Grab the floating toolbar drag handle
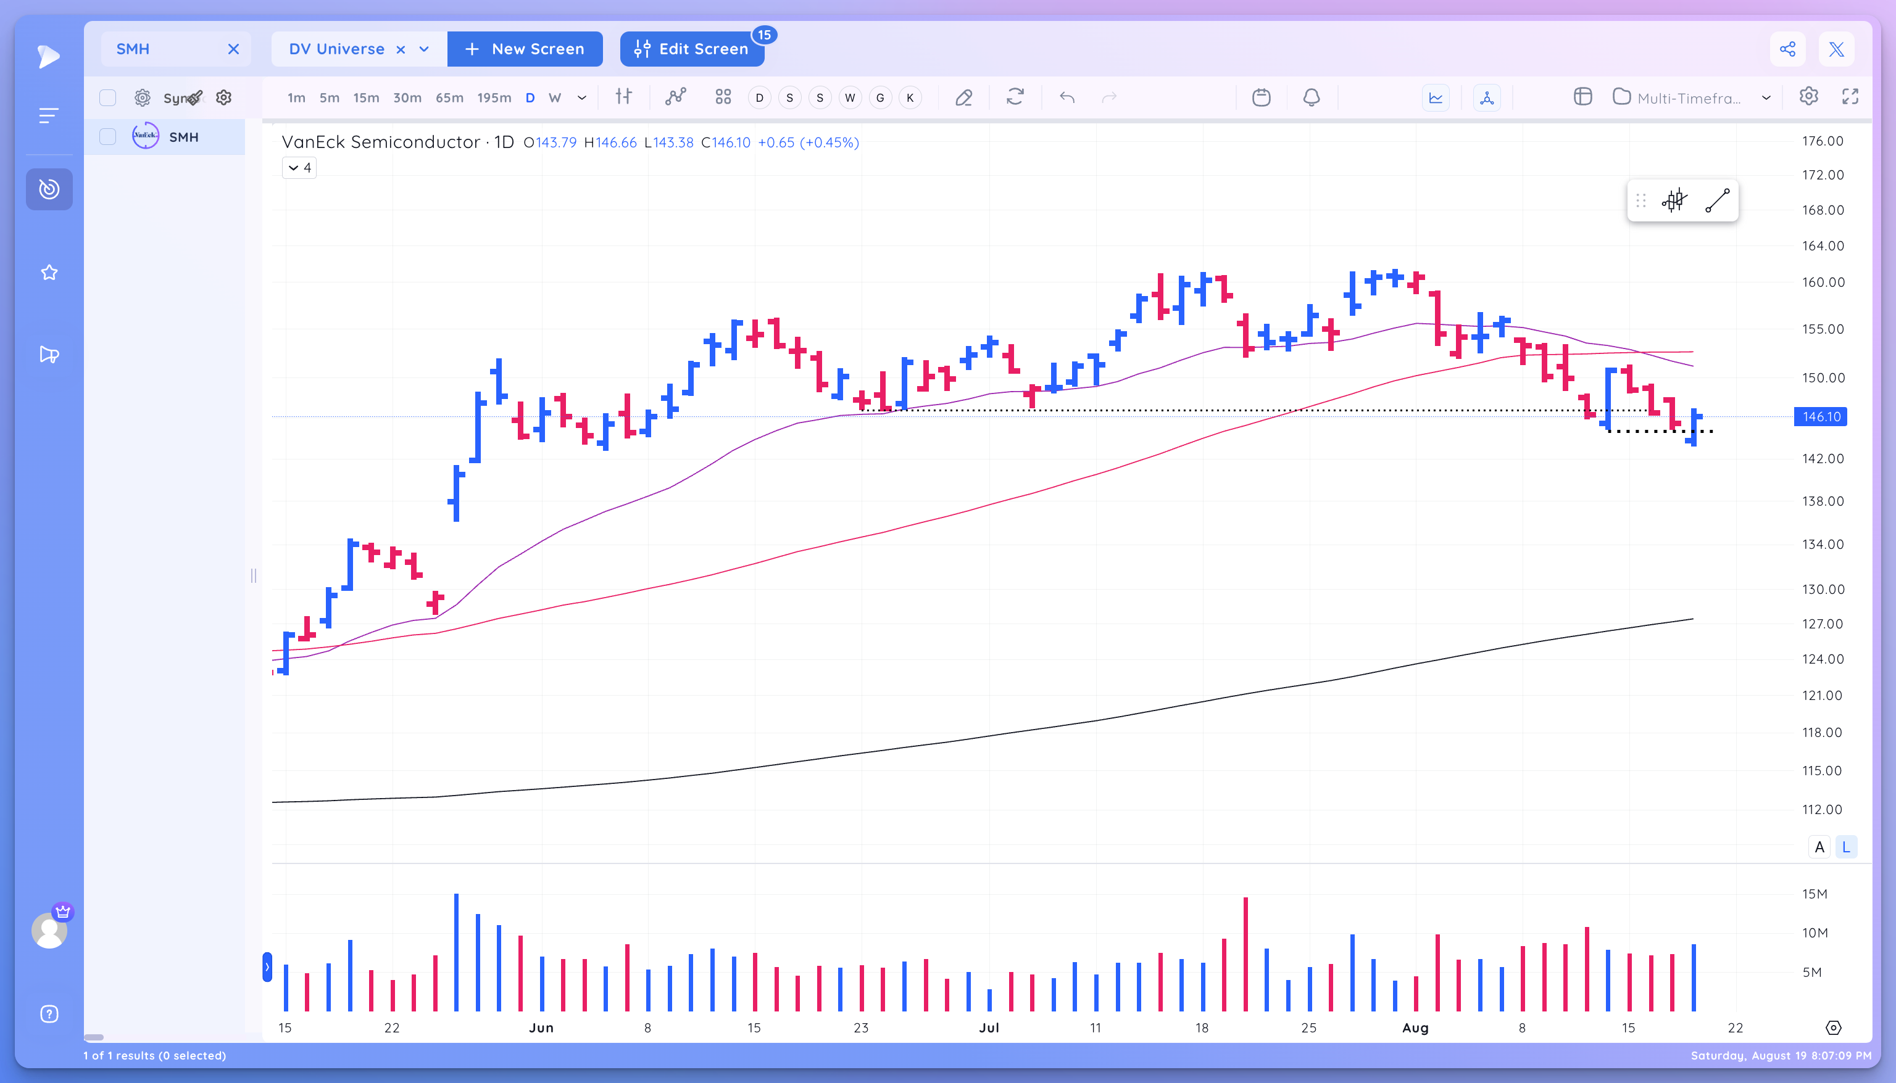 [x=1640, y=200]
